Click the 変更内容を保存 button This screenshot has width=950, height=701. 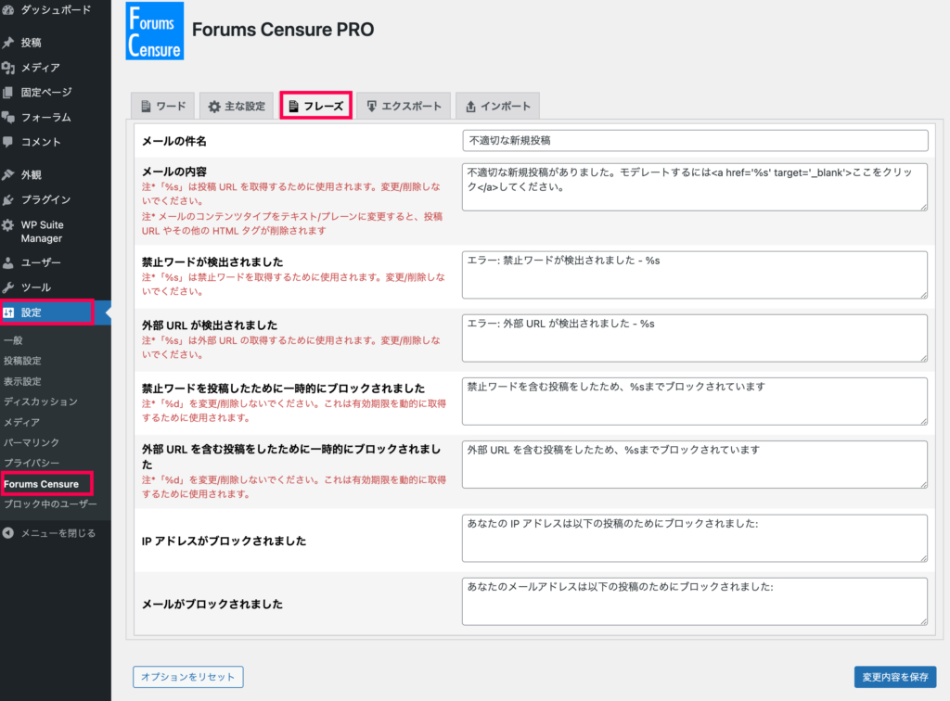coord(895,677)
